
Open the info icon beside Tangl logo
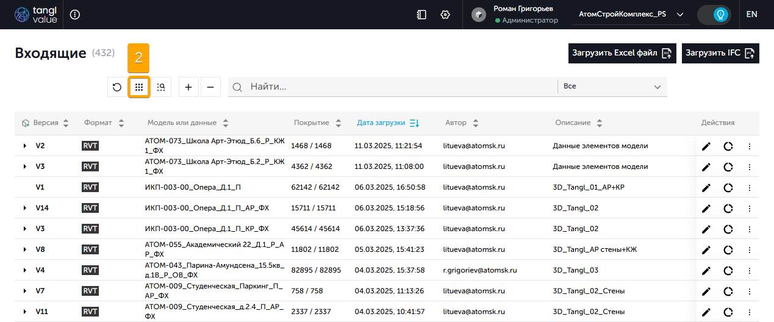(75, 15)
